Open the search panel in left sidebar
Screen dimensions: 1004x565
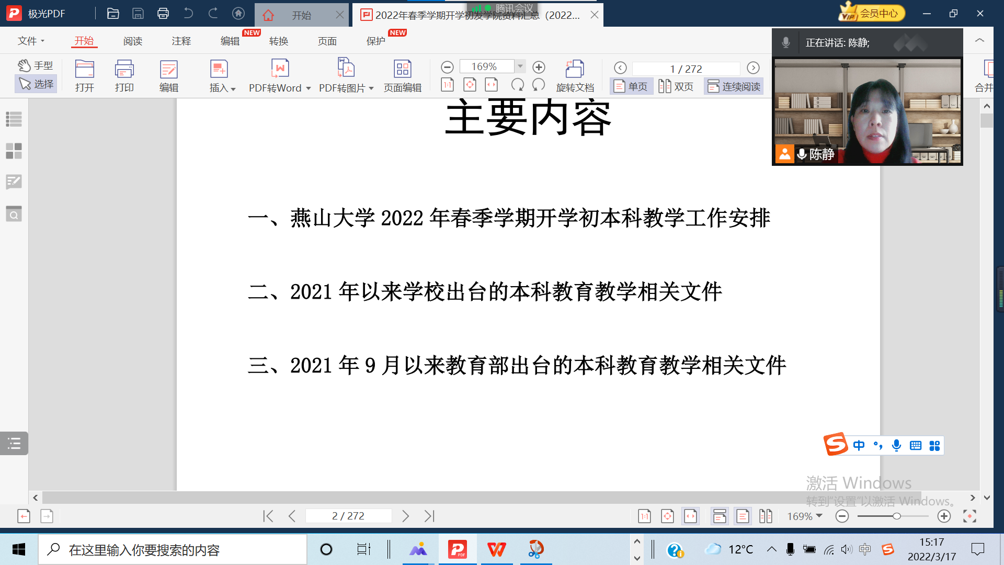(14, 214)
